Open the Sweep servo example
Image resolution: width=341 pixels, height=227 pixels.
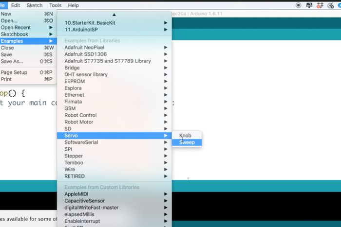click(x=187, y=142)
